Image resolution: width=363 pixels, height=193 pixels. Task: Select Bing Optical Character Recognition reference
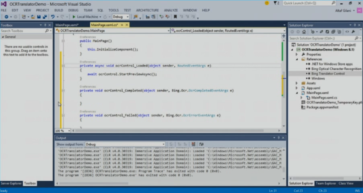[x=336, y=69]
